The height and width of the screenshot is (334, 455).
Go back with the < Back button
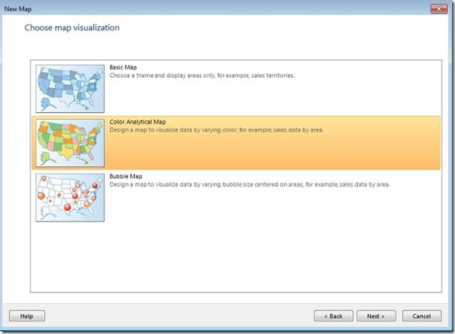coord(334,316)
